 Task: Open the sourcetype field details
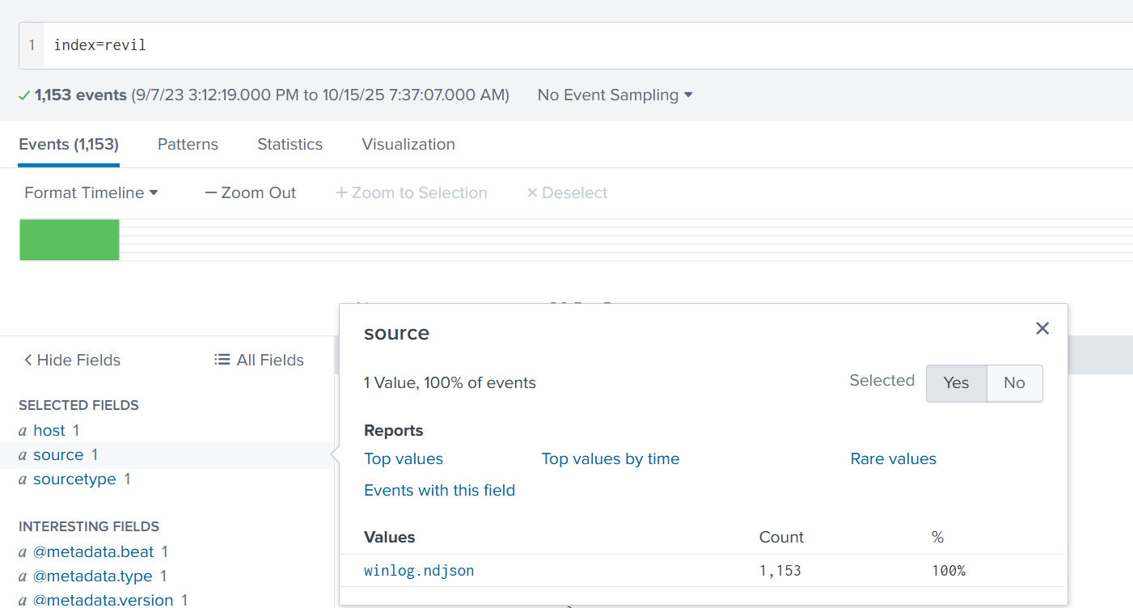click(74, 479)
